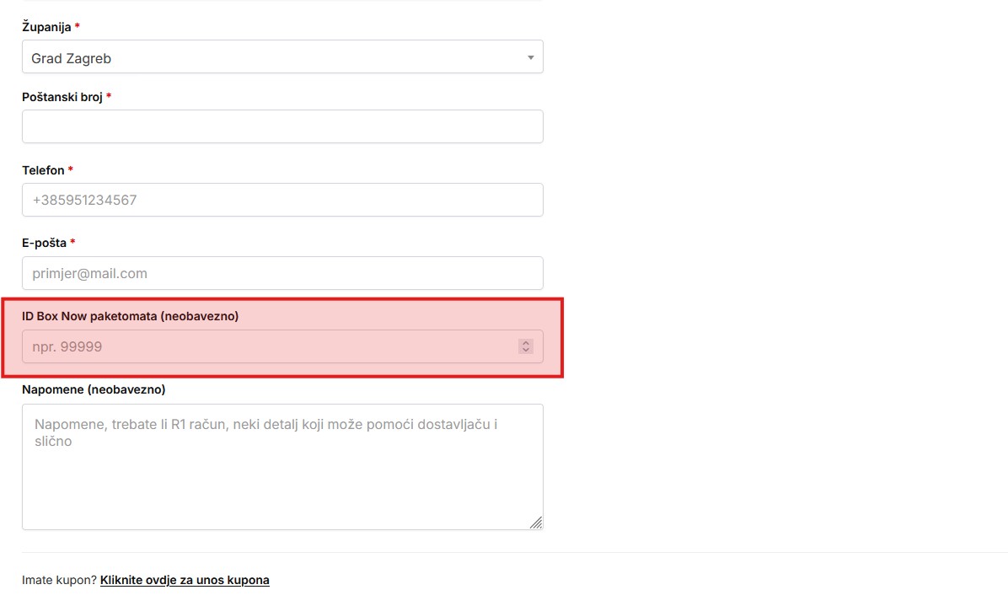The height and width of the screenshot is (606, 1008).
Task: Click the Županija dropdown arrow
Action: (530, 57)
